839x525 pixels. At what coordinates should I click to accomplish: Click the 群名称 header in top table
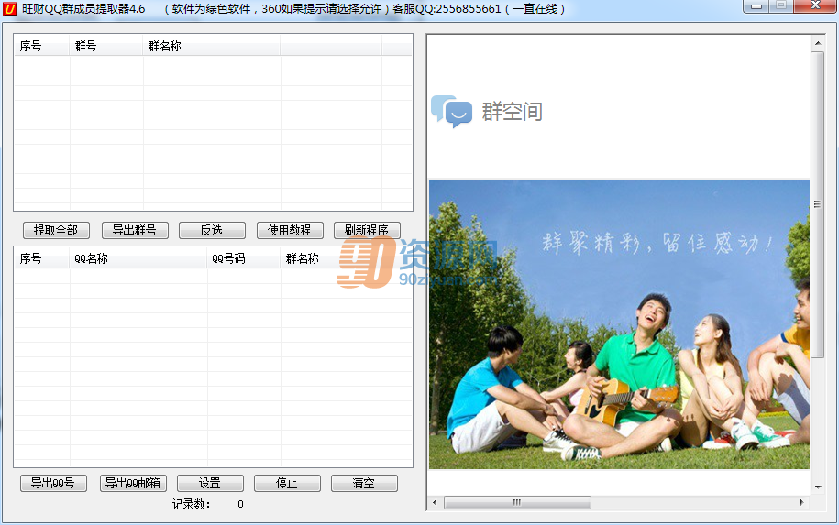point(212,46)
